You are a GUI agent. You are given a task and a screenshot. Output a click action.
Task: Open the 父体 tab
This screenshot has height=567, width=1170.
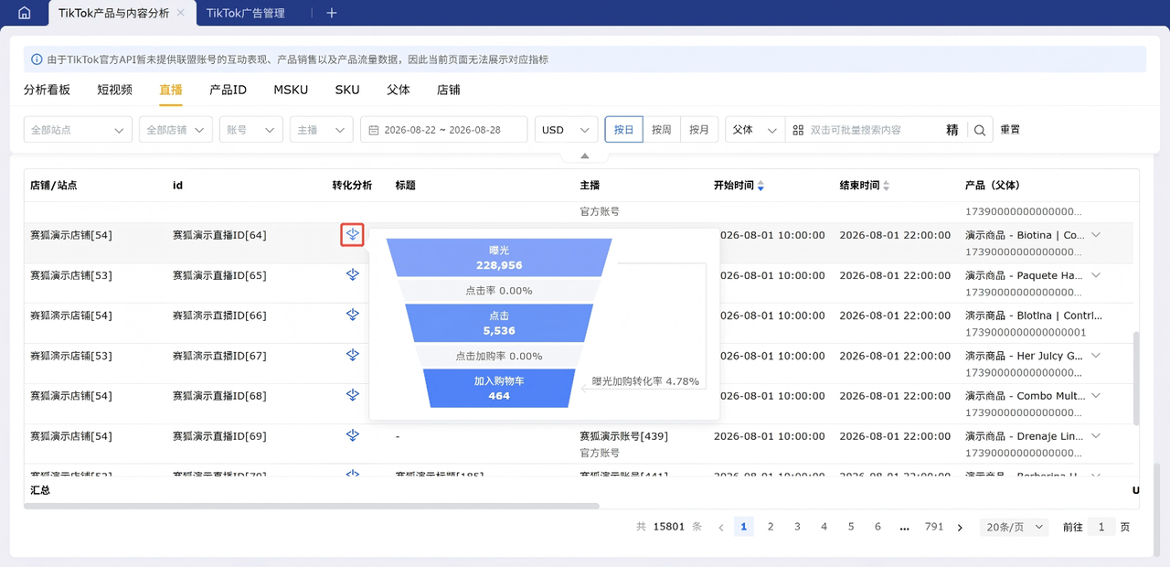pos(399,90)
